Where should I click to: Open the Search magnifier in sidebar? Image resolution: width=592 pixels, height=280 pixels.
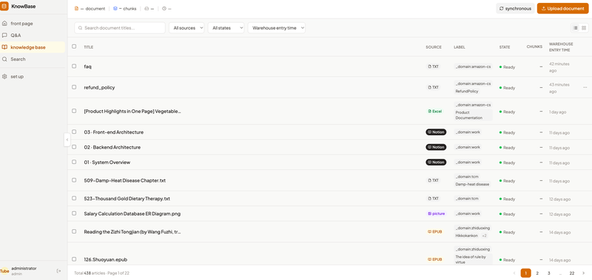point(4,59)
